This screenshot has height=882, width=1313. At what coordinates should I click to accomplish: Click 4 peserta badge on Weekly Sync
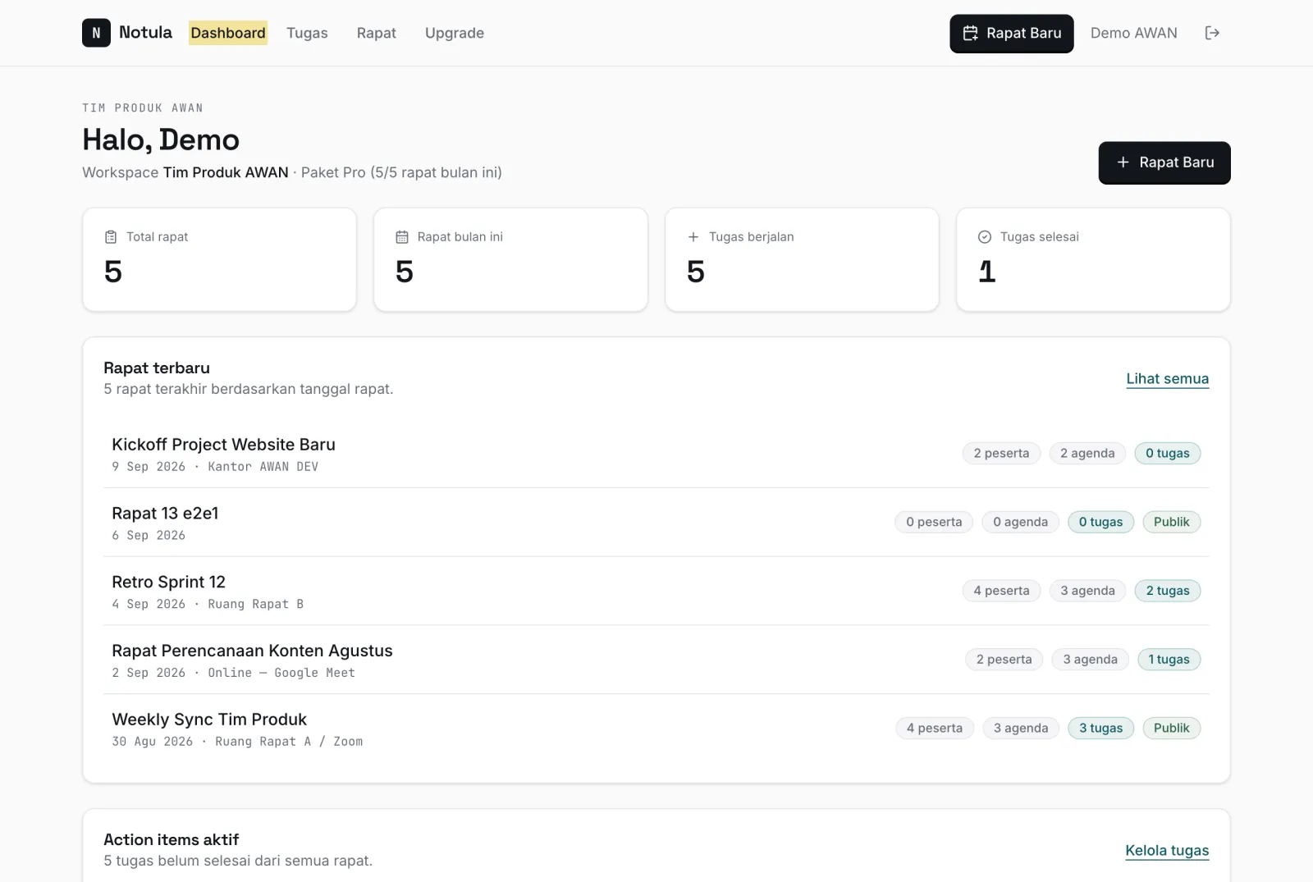tap(935, 728)
